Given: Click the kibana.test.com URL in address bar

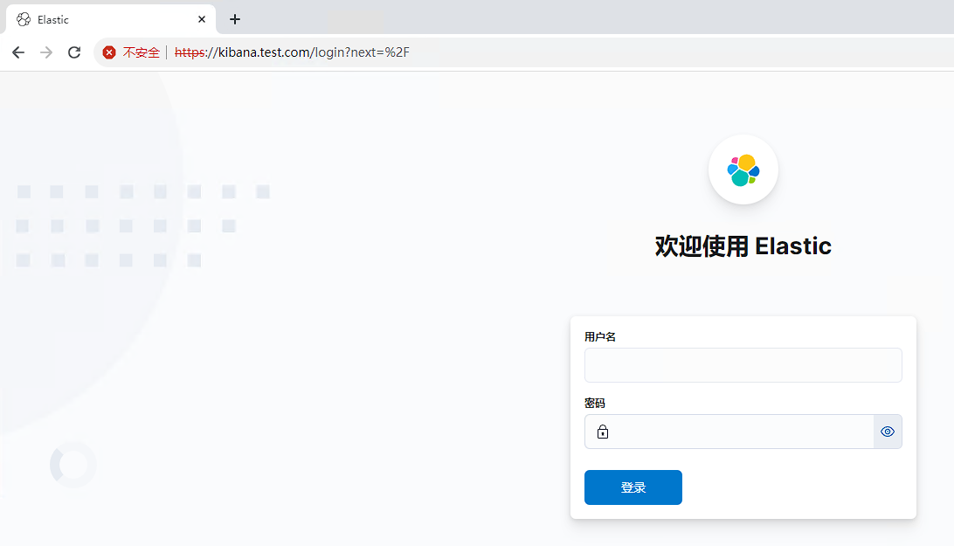Looking at the screenshot, I should coord(292,52).
